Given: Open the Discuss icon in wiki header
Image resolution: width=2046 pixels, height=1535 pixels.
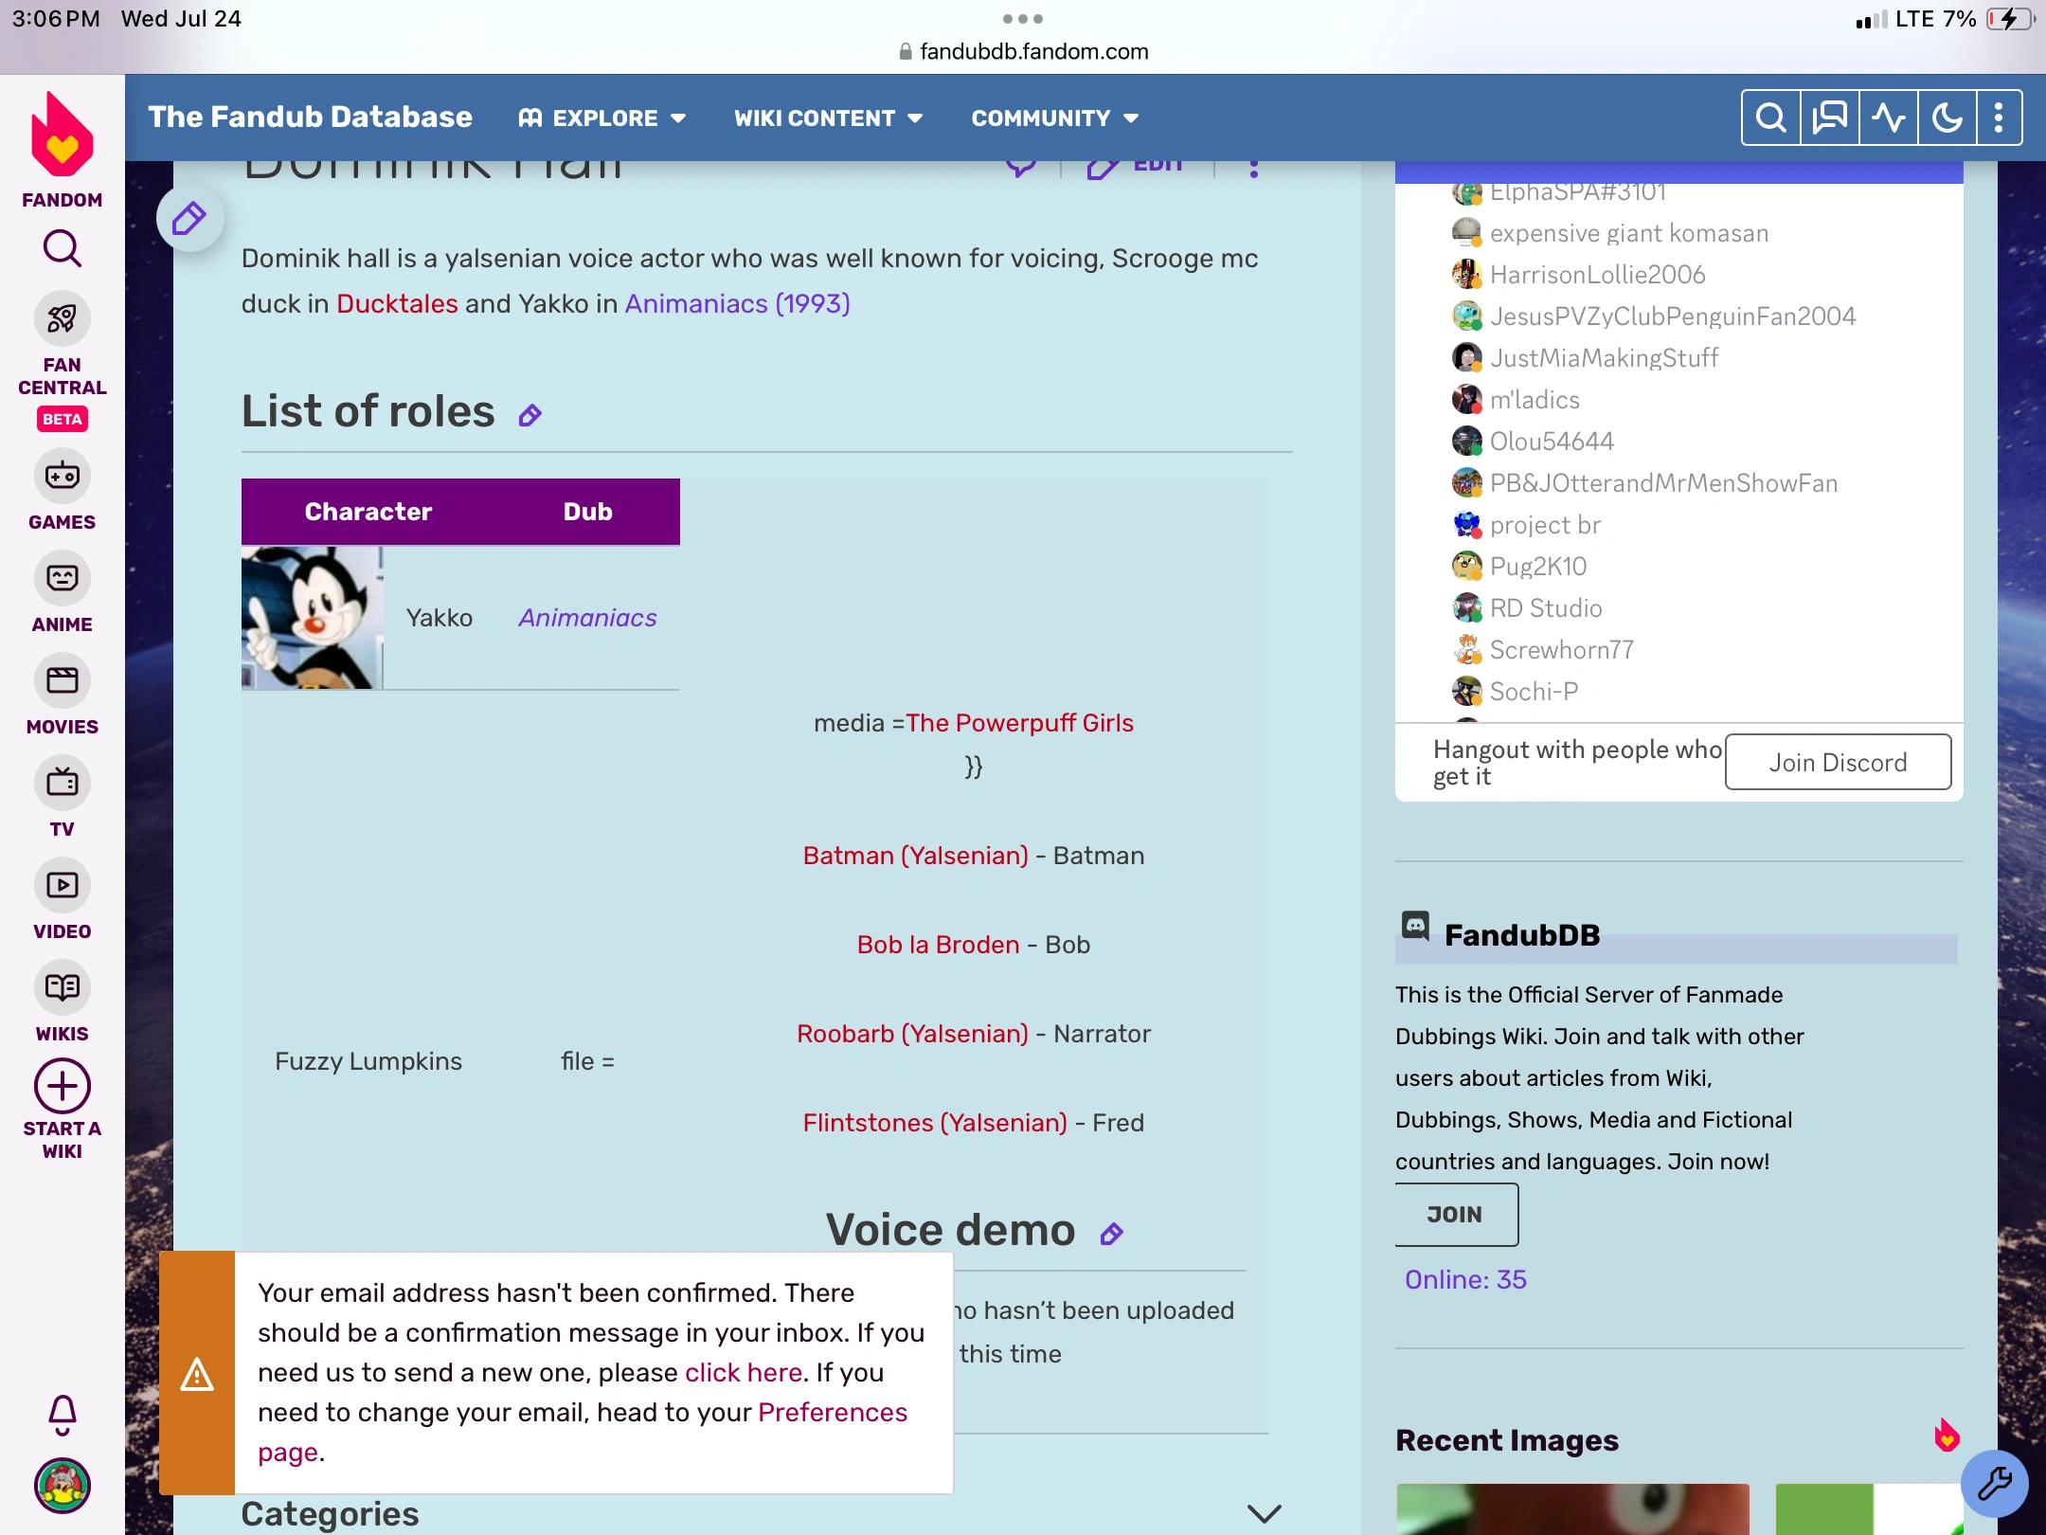Looking at the screenshot, I should [x=1829, y=118].
